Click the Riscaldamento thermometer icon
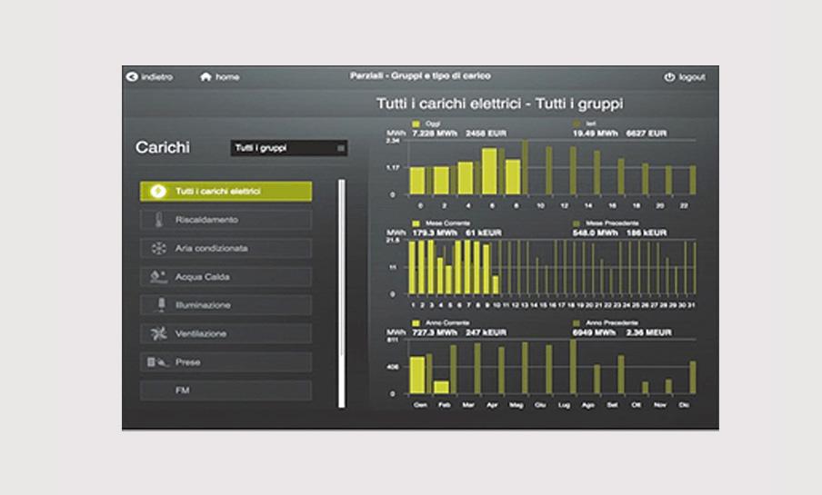This screenshot has width=822, height=495. [x=158, y=220]
